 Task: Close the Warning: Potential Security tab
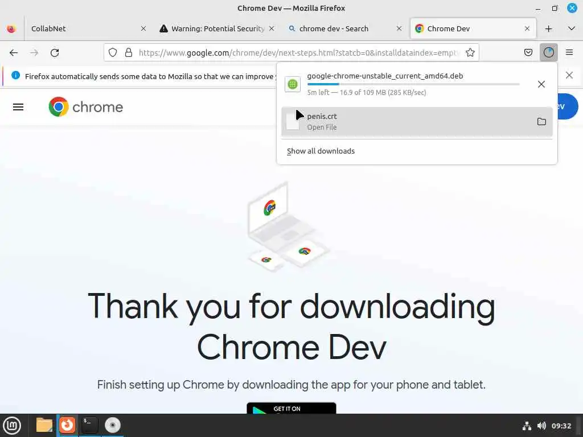(272, 28)
